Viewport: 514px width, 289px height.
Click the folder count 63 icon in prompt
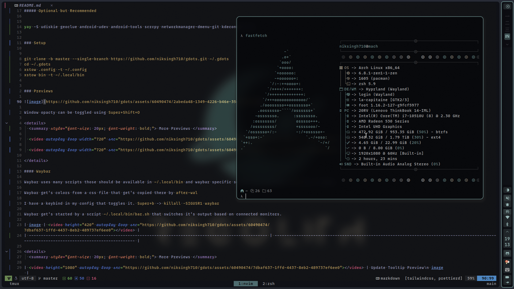click(267, 191)
